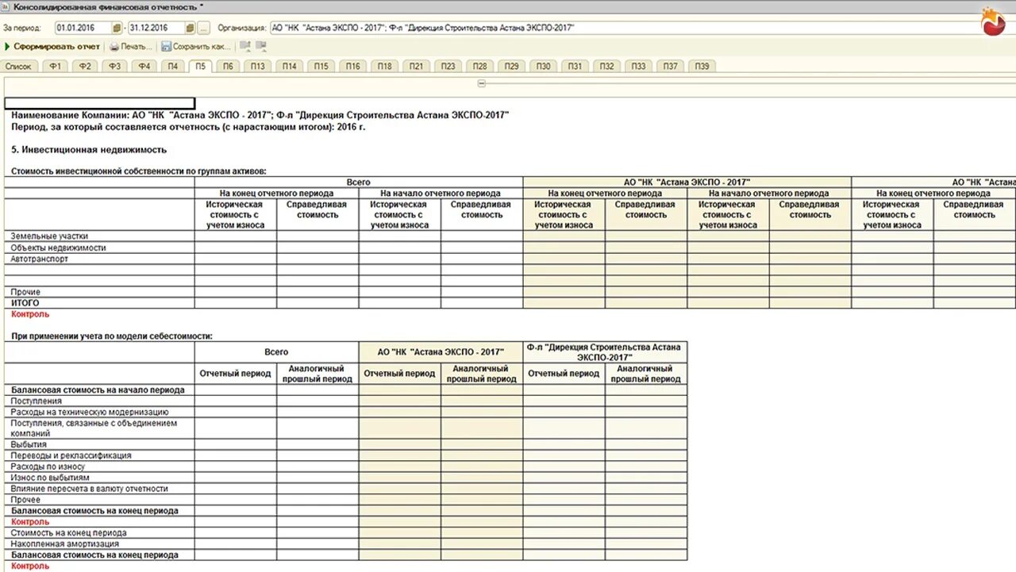Click the row label Поступления
The width and height of the screenshot is (1016, 572).
point(37,401)
